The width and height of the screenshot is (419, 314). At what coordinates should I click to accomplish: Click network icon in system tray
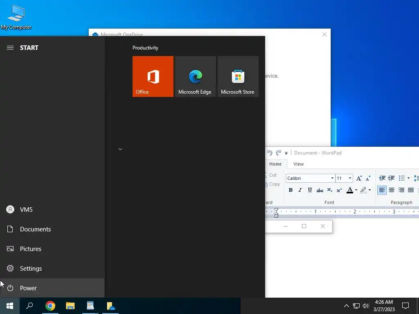pyautogui.click(x=356, y=306)
